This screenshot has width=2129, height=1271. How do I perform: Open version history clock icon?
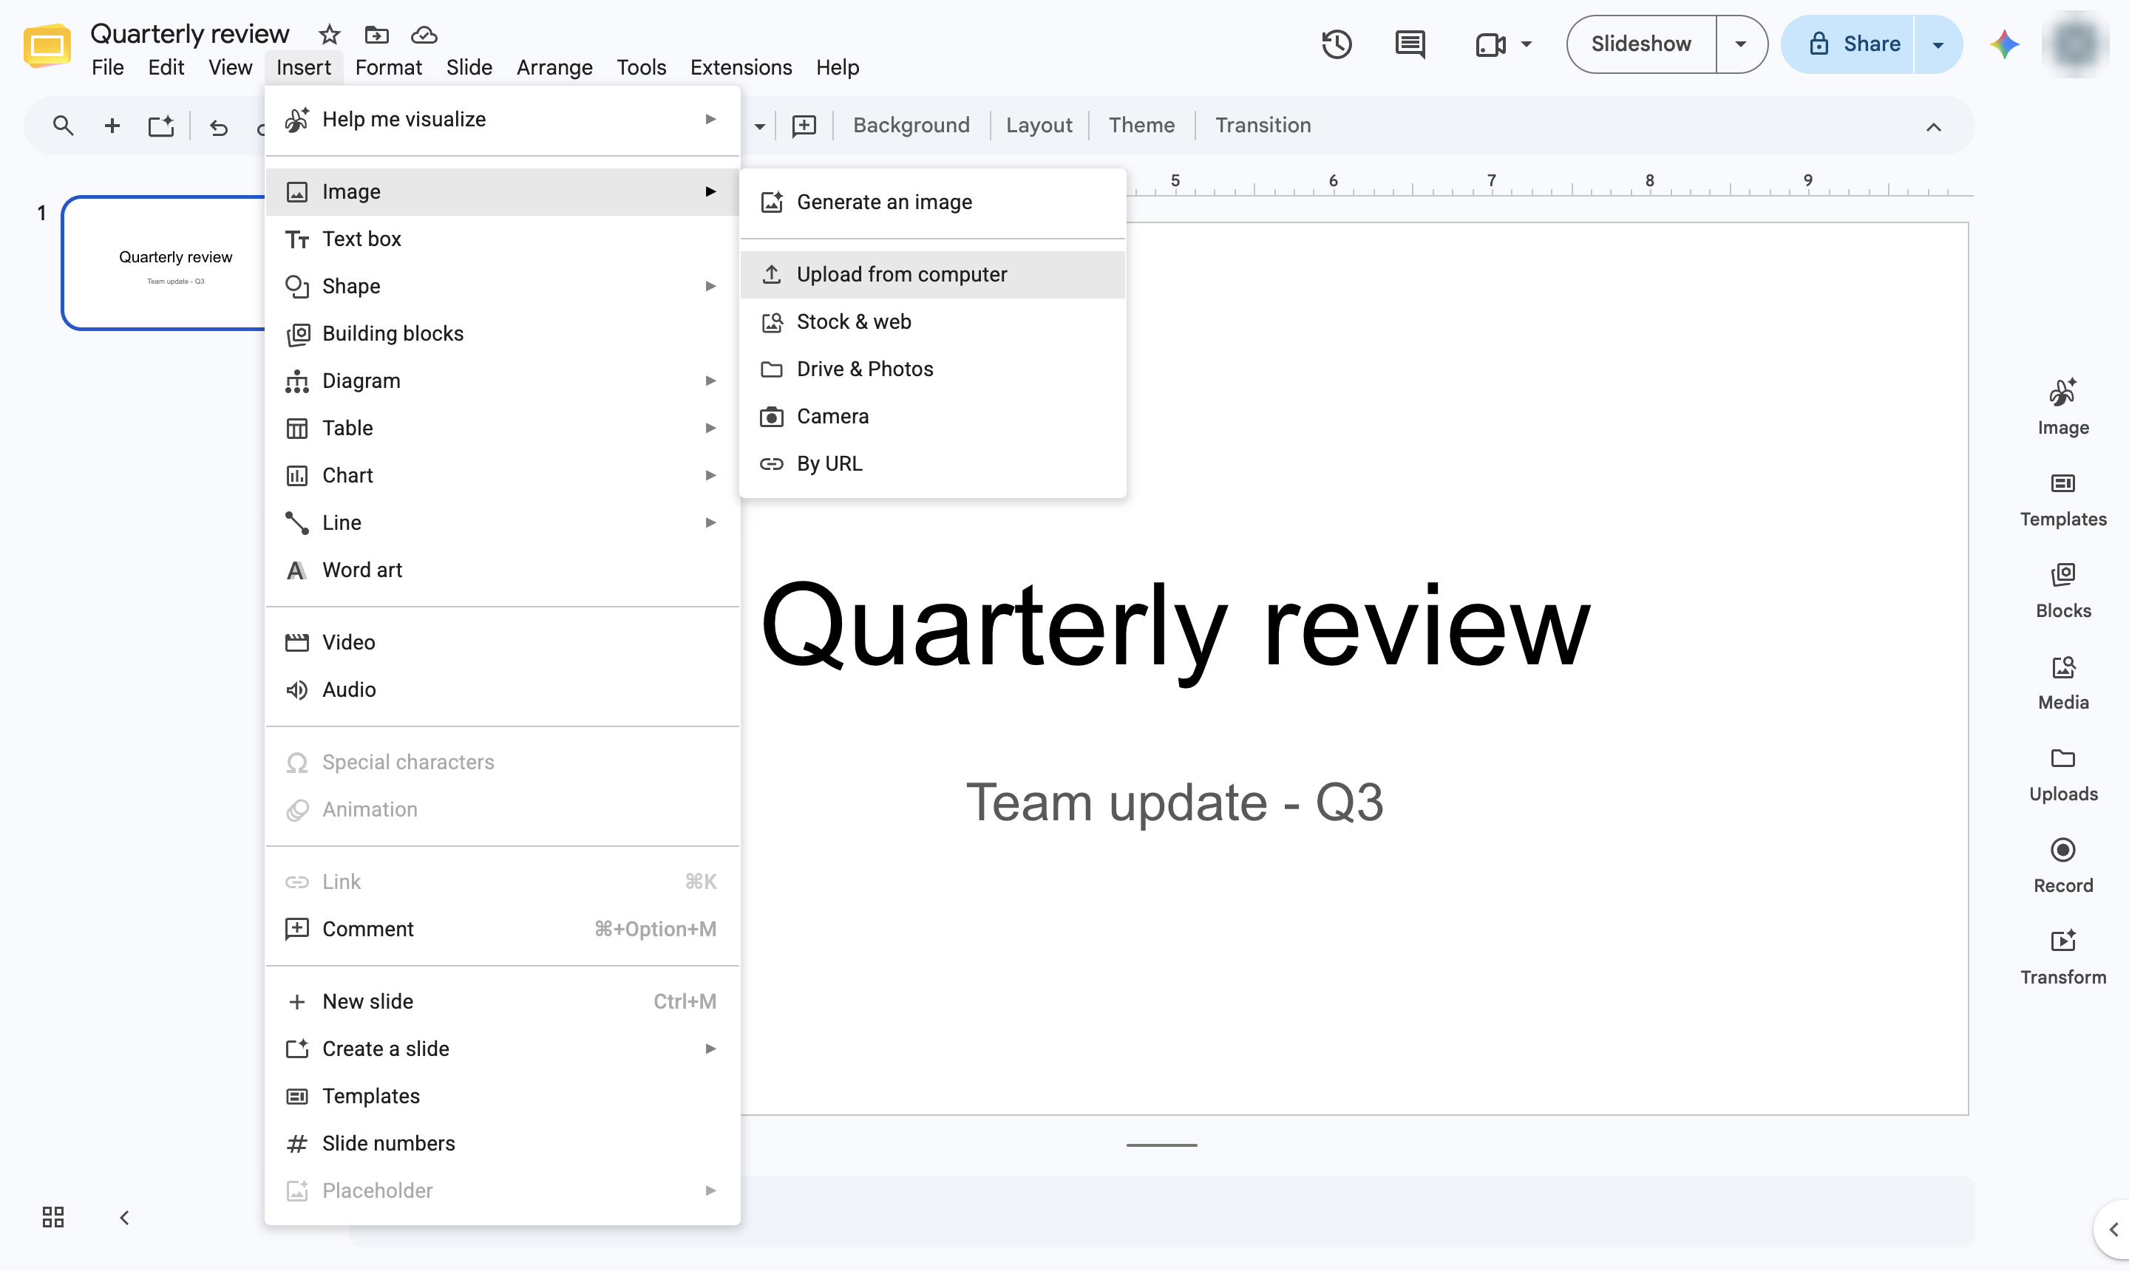[x=1336, y=44]
